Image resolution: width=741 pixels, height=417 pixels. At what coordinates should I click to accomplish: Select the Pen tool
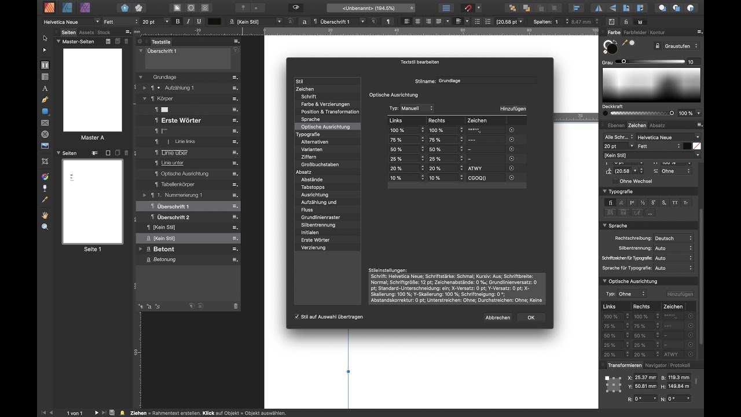point(45,100)
